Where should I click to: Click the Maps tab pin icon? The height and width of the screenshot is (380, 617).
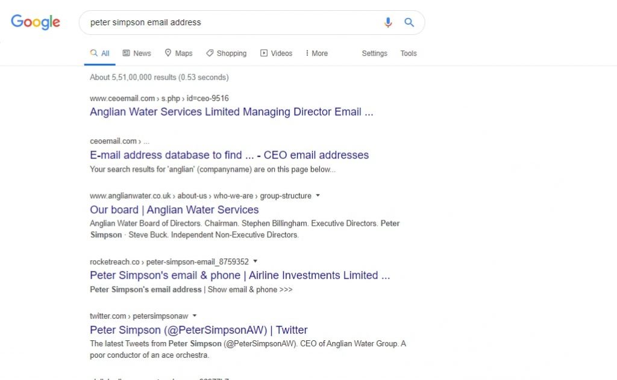pyautogui.click(x=168, y=53)
